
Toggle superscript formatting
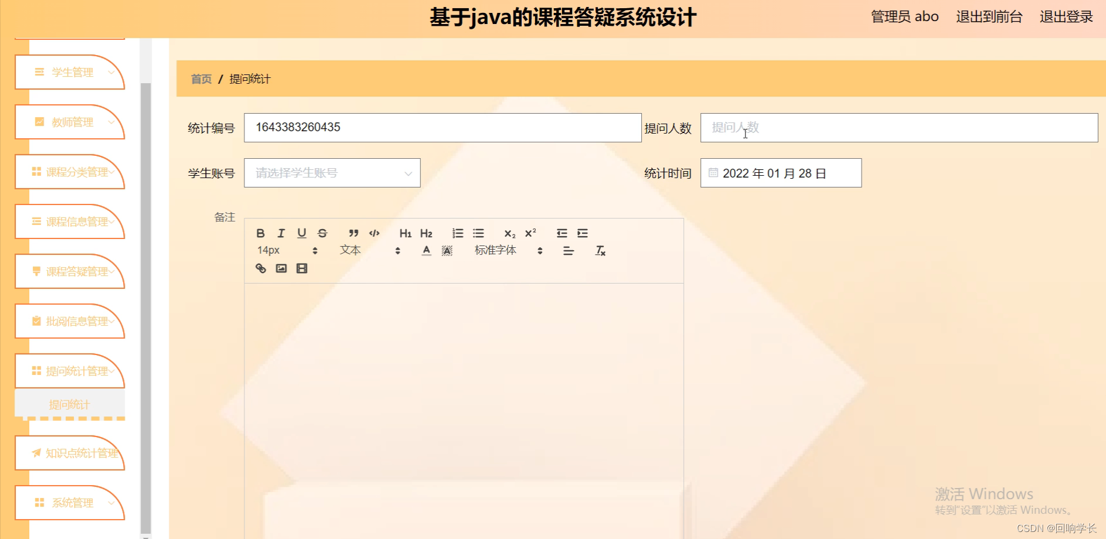point(529,232)
